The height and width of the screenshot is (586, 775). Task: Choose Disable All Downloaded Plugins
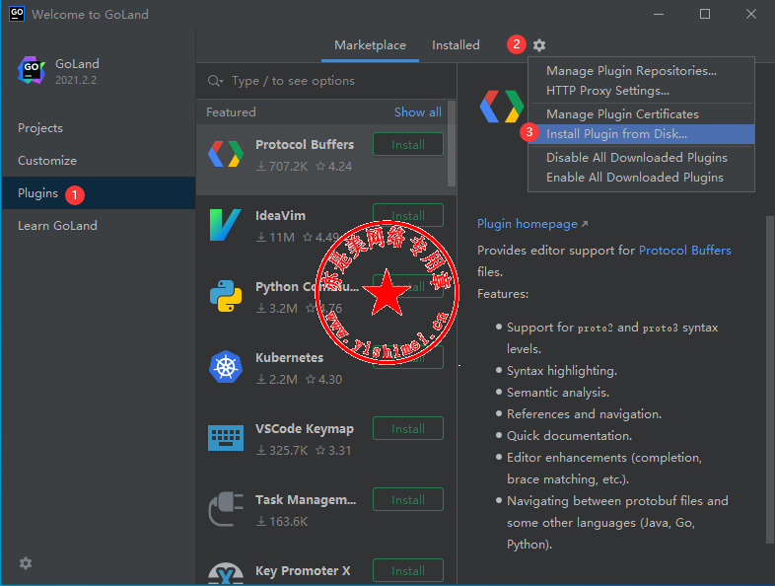coord(641,157)
